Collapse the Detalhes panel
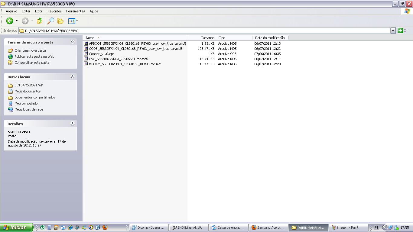 tap(72, 123)
